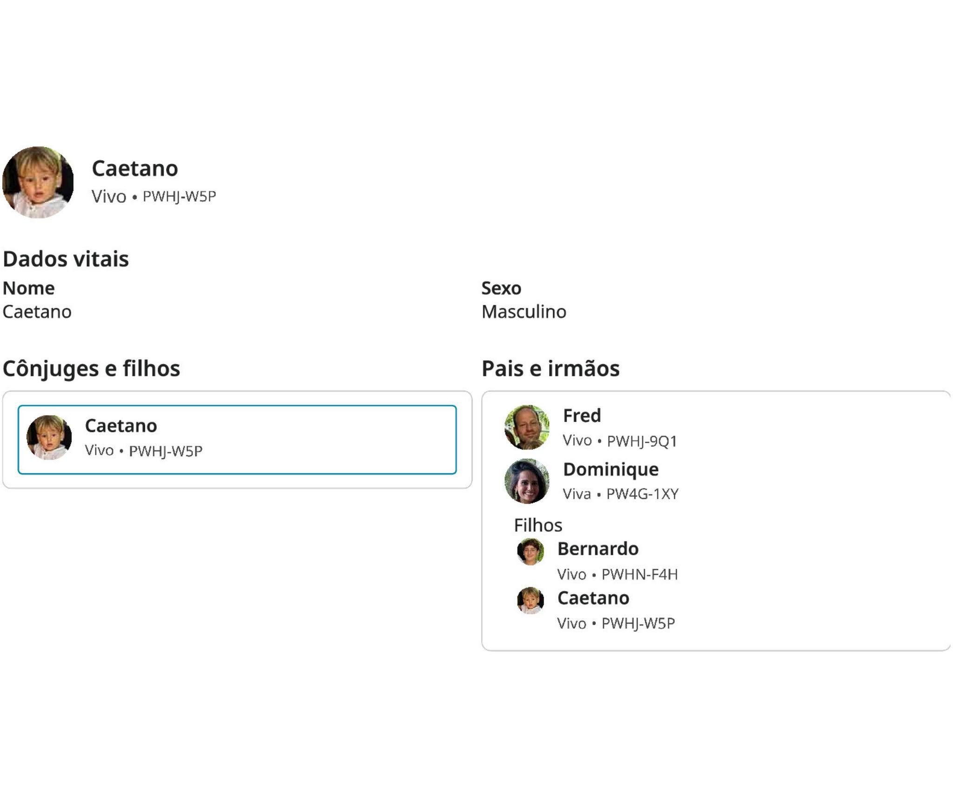Click Bernardo's ID PWHN-F4H
953x799 pixels.
(639, 575)
